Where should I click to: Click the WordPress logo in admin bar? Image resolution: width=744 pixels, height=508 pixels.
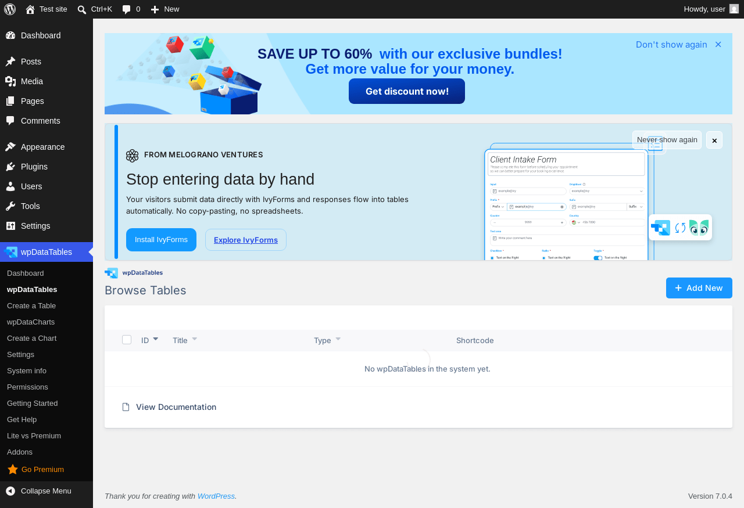[x=10, y=9]
